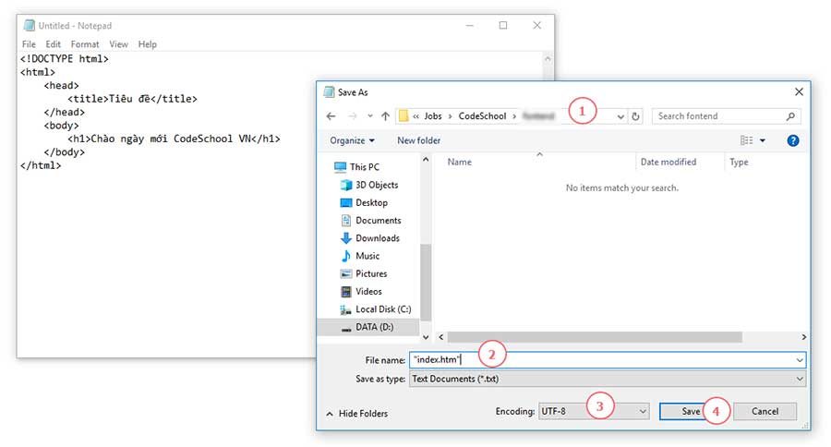Select Local Disk (C:) drive
The height and width of the screenshot is (447, 831).
382,309
